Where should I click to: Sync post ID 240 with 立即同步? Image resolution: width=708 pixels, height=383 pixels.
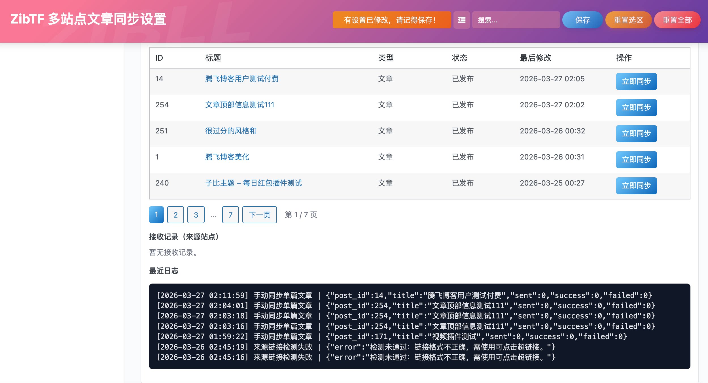click(636, 186)
